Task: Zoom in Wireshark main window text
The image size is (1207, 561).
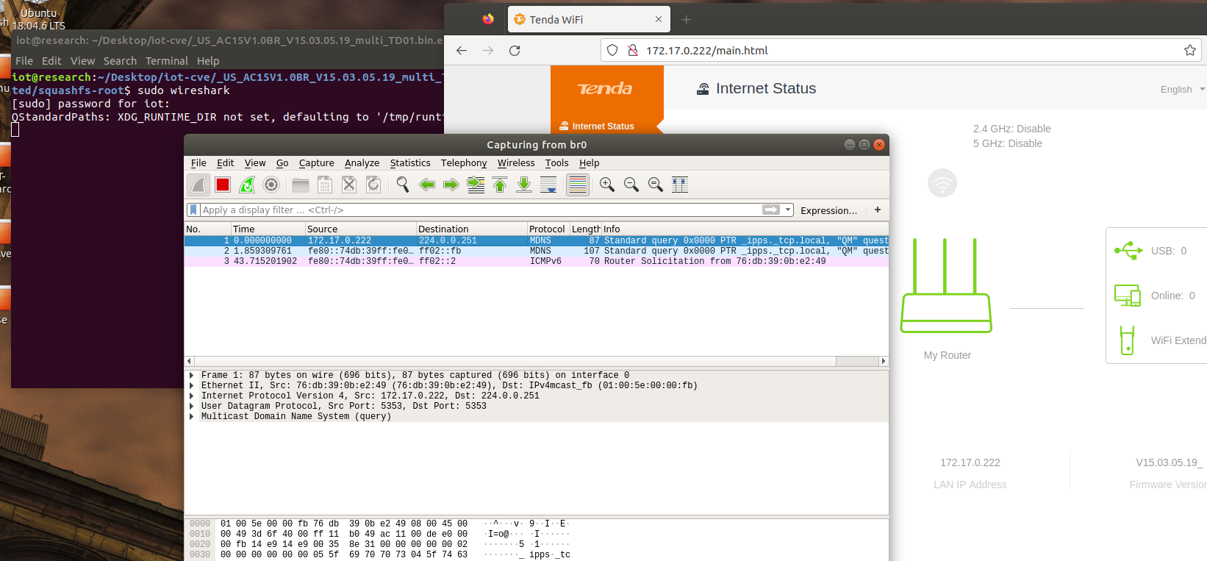Action: click(607, 185)
